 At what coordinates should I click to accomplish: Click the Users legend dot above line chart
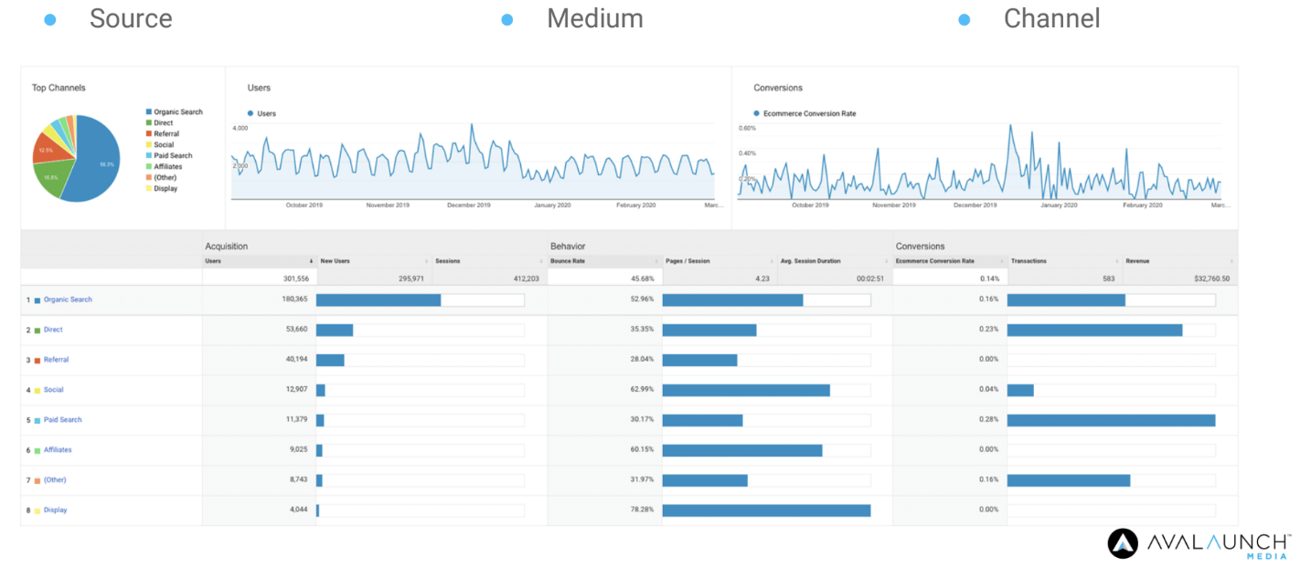point(250,114)
